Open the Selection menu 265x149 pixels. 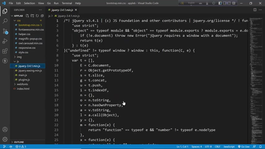pos(29,3)
